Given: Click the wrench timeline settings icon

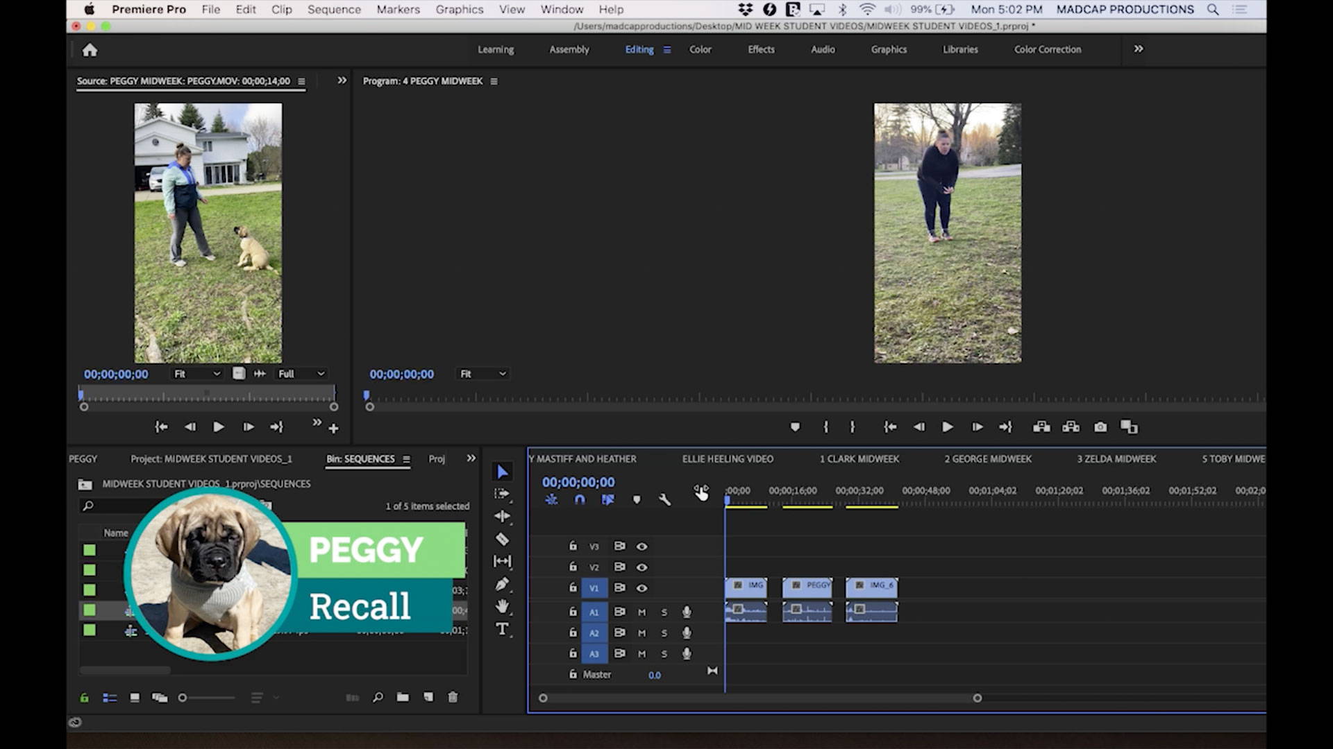Looking at the screenshot, I should coord(665,500).
